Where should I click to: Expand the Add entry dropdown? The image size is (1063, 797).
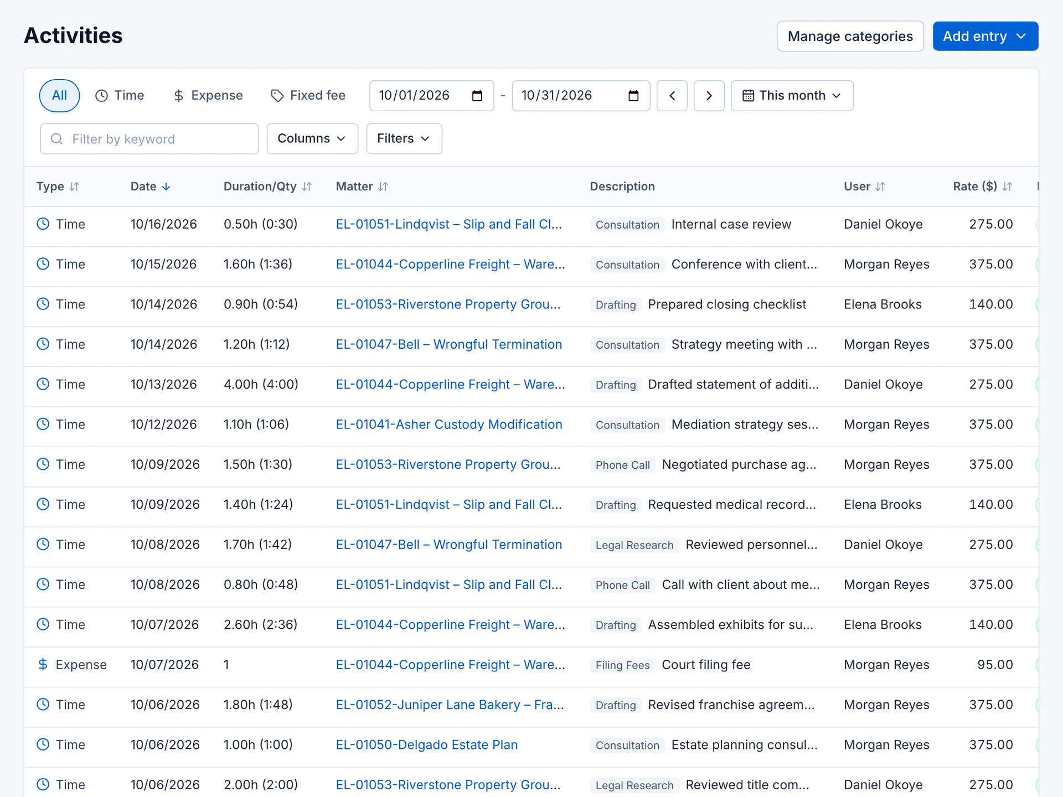(985, 37)
